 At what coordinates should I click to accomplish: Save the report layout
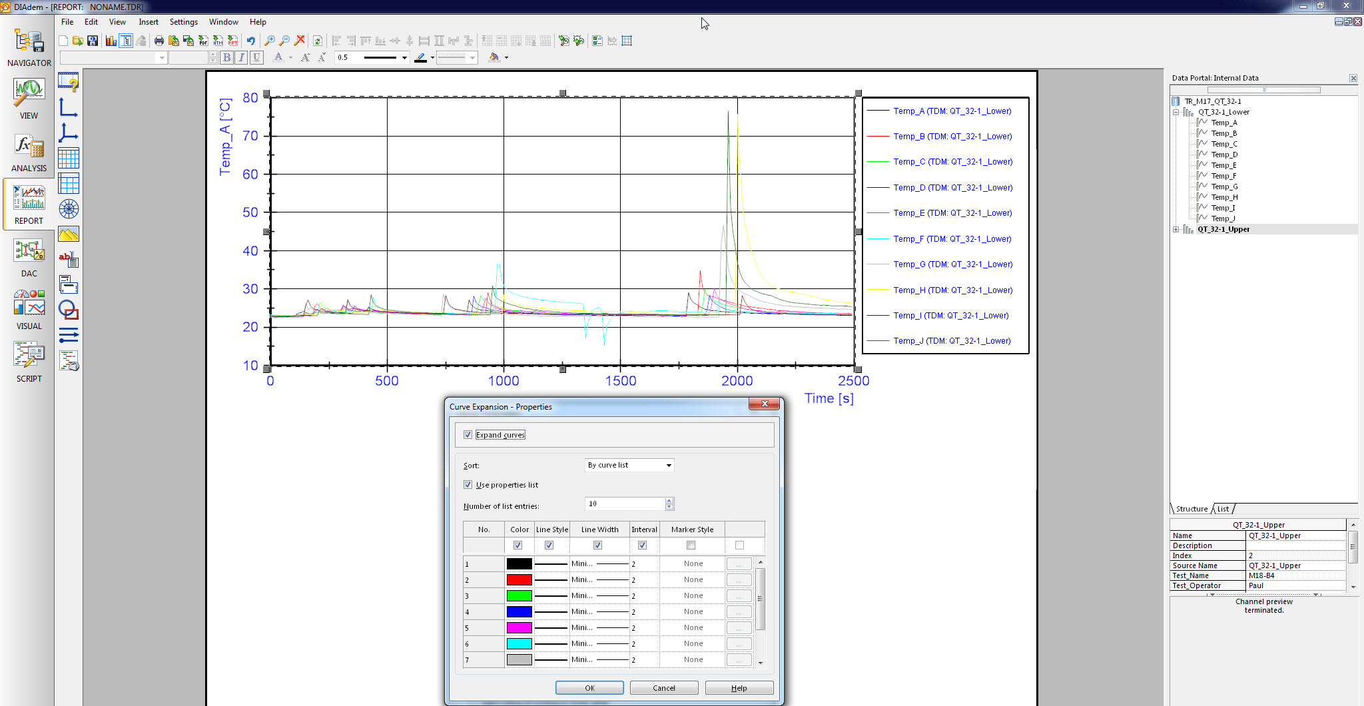(93, 41)
